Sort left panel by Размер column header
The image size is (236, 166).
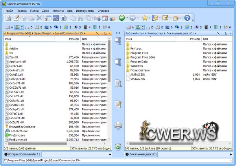point(74,39)
